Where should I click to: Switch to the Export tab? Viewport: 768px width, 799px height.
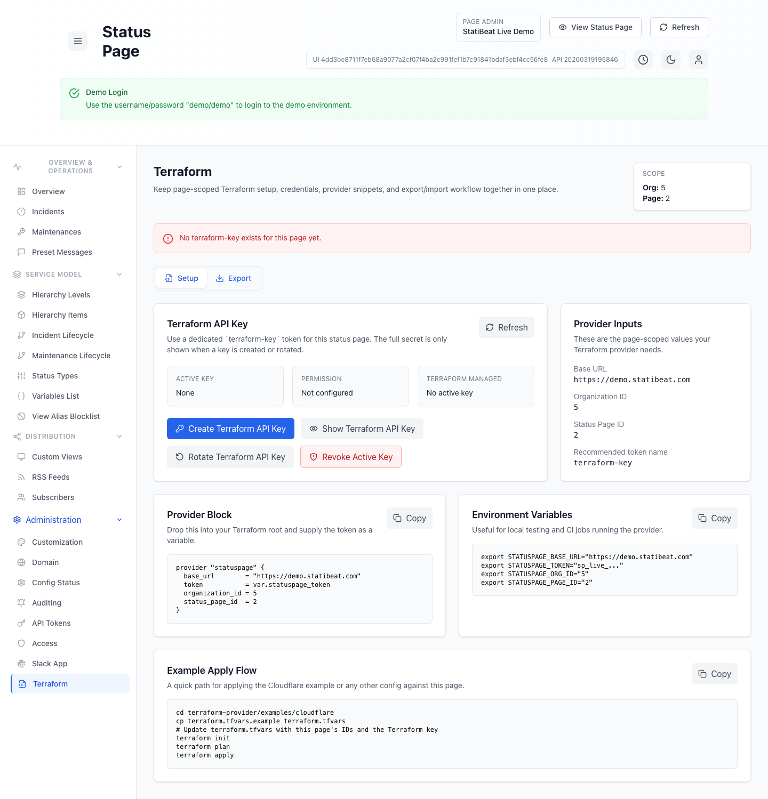point(233,278)
